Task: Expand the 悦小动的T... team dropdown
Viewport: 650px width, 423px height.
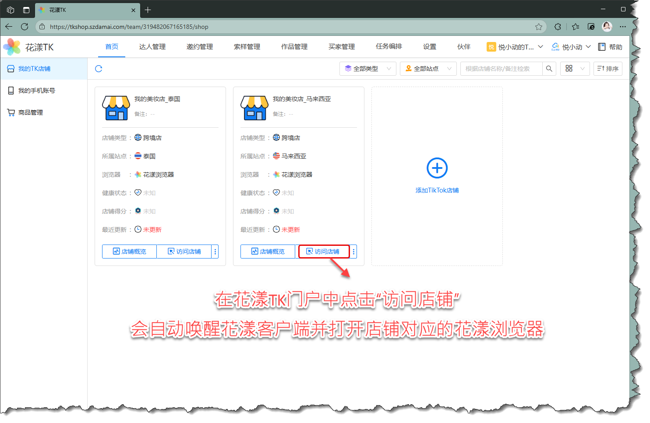Action: tap(515, 47)
